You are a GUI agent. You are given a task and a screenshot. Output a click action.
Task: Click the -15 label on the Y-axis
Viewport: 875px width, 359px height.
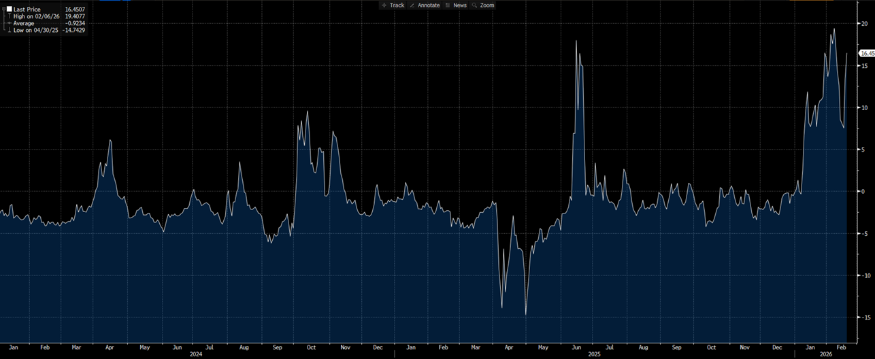(x=863, y=318)
